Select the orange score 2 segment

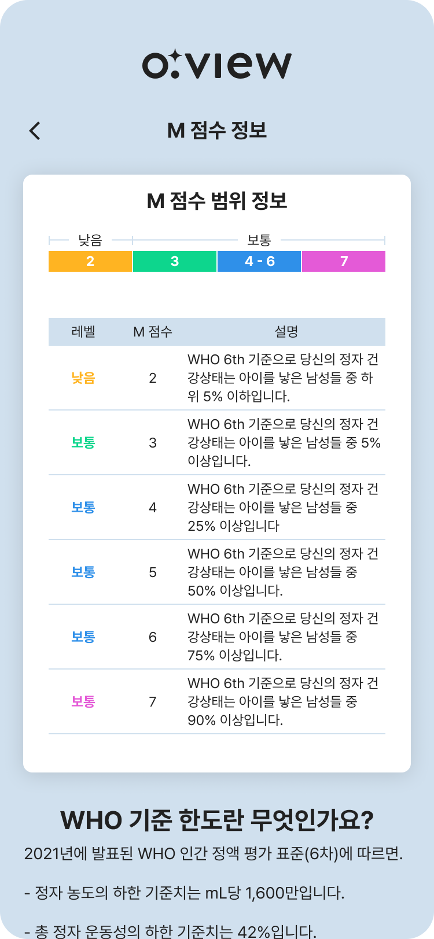(90, 261)
